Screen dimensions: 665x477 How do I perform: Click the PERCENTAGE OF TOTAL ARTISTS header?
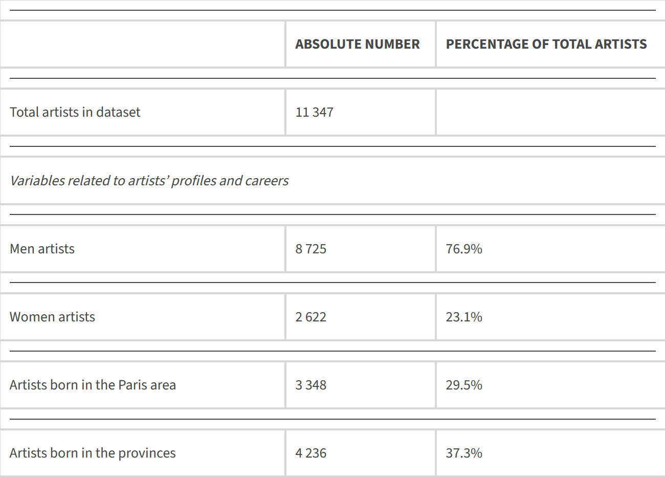(546, 45)
